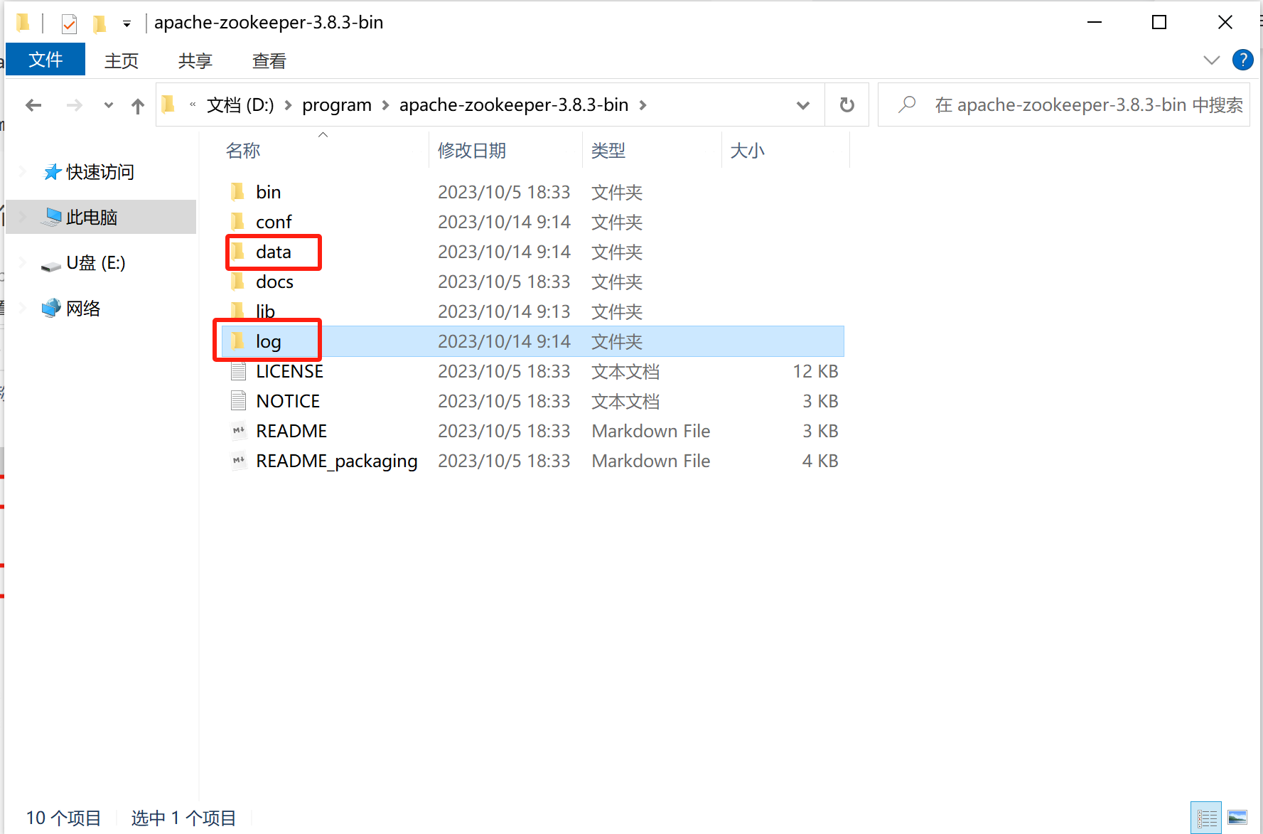1263x834 pixels.
Task: Click the Help question mark icon
Action: pos(1243,60)
